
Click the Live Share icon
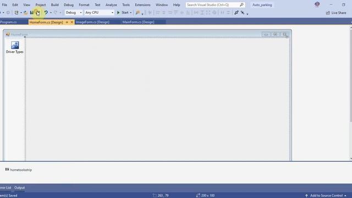[x=328, y=13]
